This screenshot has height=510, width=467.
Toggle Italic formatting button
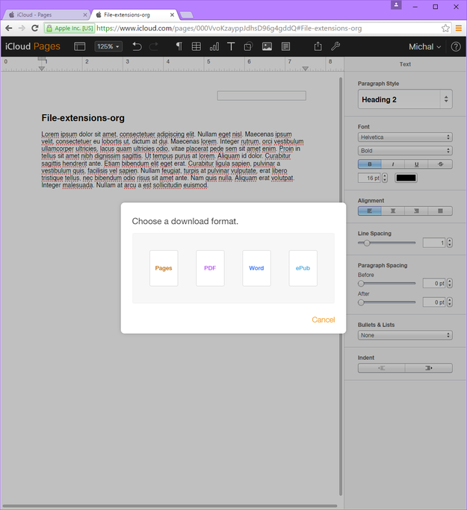393,164
